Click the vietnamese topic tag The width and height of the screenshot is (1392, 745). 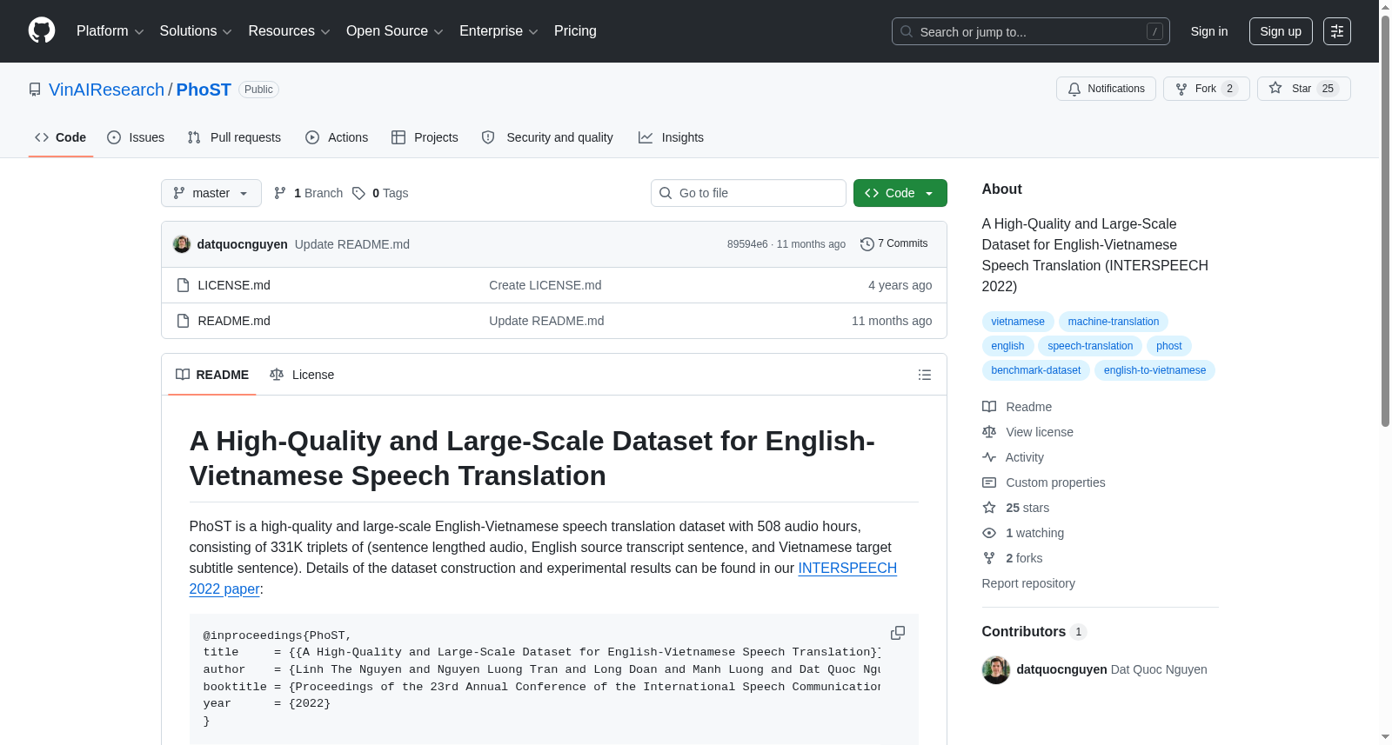tap(1018, 322)
